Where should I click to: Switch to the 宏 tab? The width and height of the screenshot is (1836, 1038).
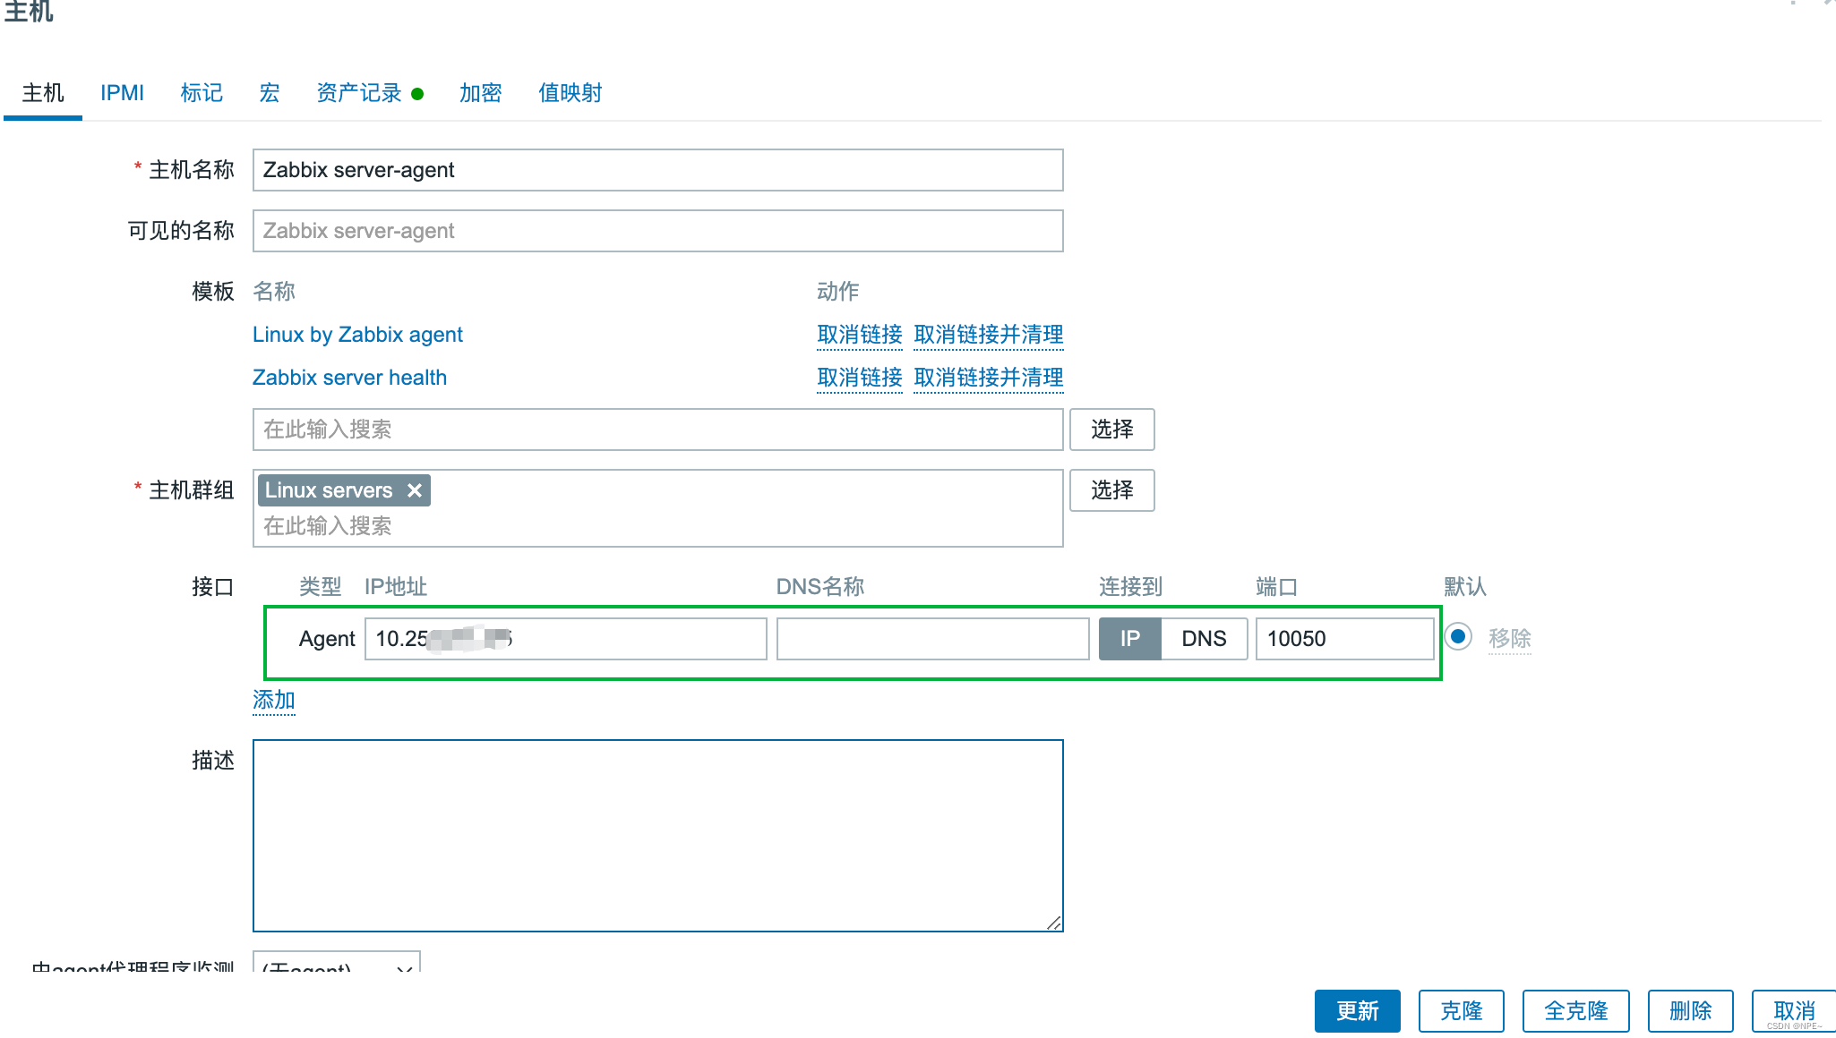pos(270,93)
